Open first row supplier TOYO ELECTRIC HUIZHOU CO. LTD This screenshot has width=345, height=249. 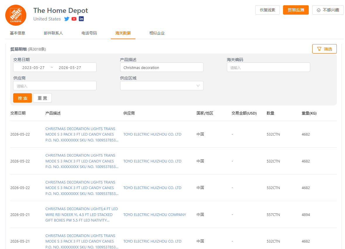point(152,134)
